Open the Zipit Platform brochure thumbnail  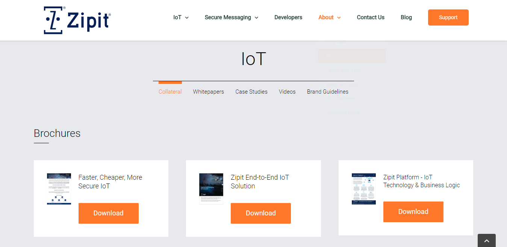[363, 189]
